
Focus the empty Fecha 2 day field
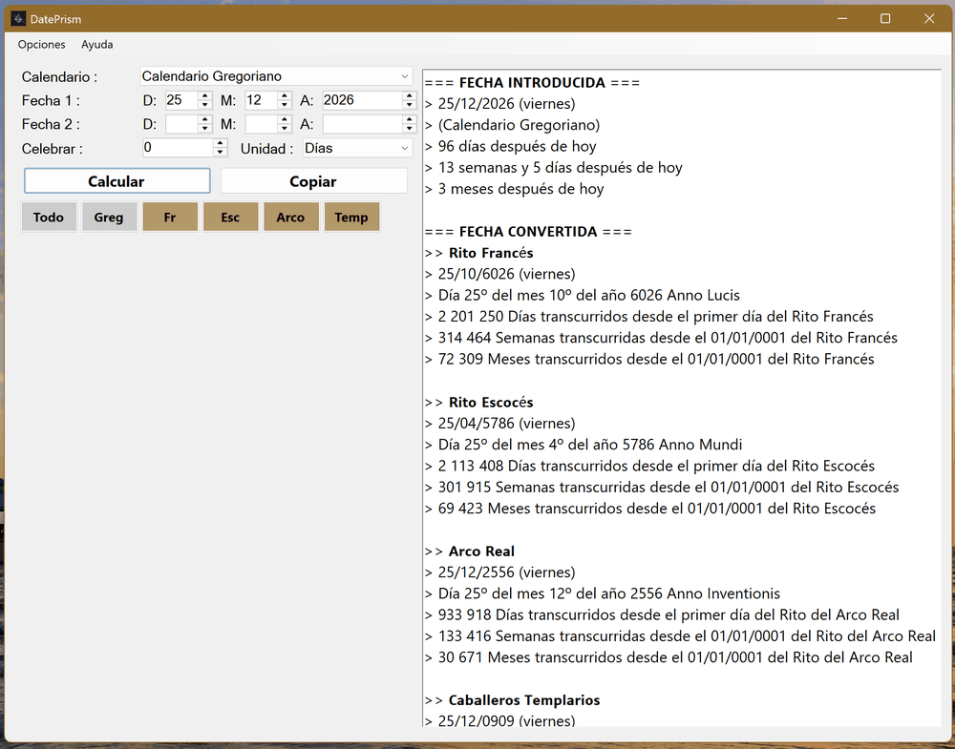tap(182, 124)
